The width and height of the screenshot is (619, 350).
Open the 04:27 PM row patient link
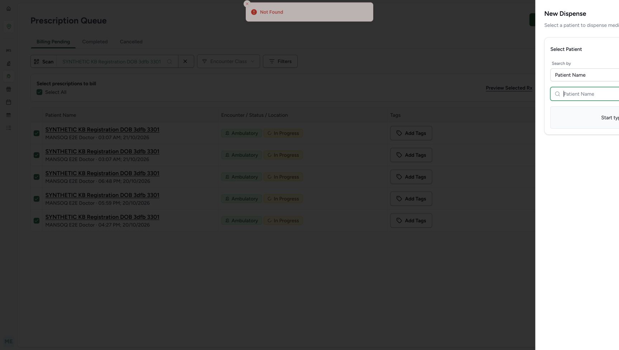102,217
